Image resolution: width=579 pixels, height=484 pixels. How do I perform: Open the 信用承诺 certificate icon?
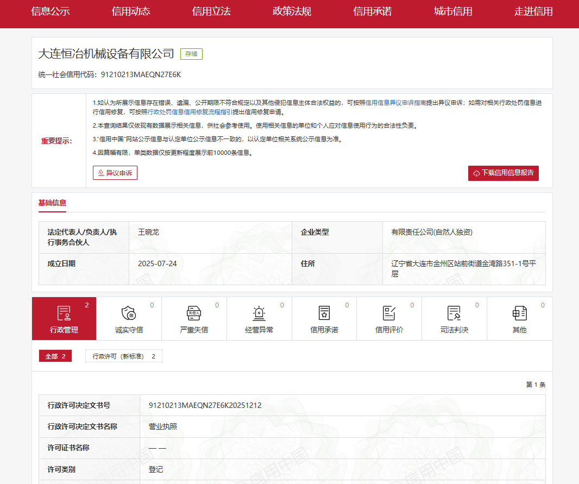point(324,313)
